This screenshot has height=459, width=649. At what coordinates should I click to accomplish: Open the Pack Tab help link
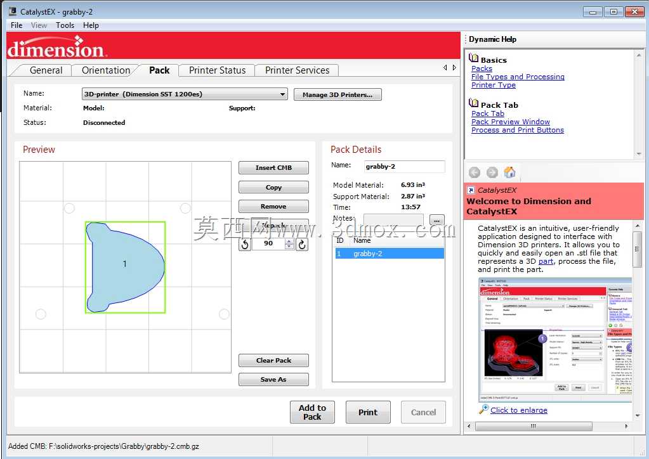point(488,113)
